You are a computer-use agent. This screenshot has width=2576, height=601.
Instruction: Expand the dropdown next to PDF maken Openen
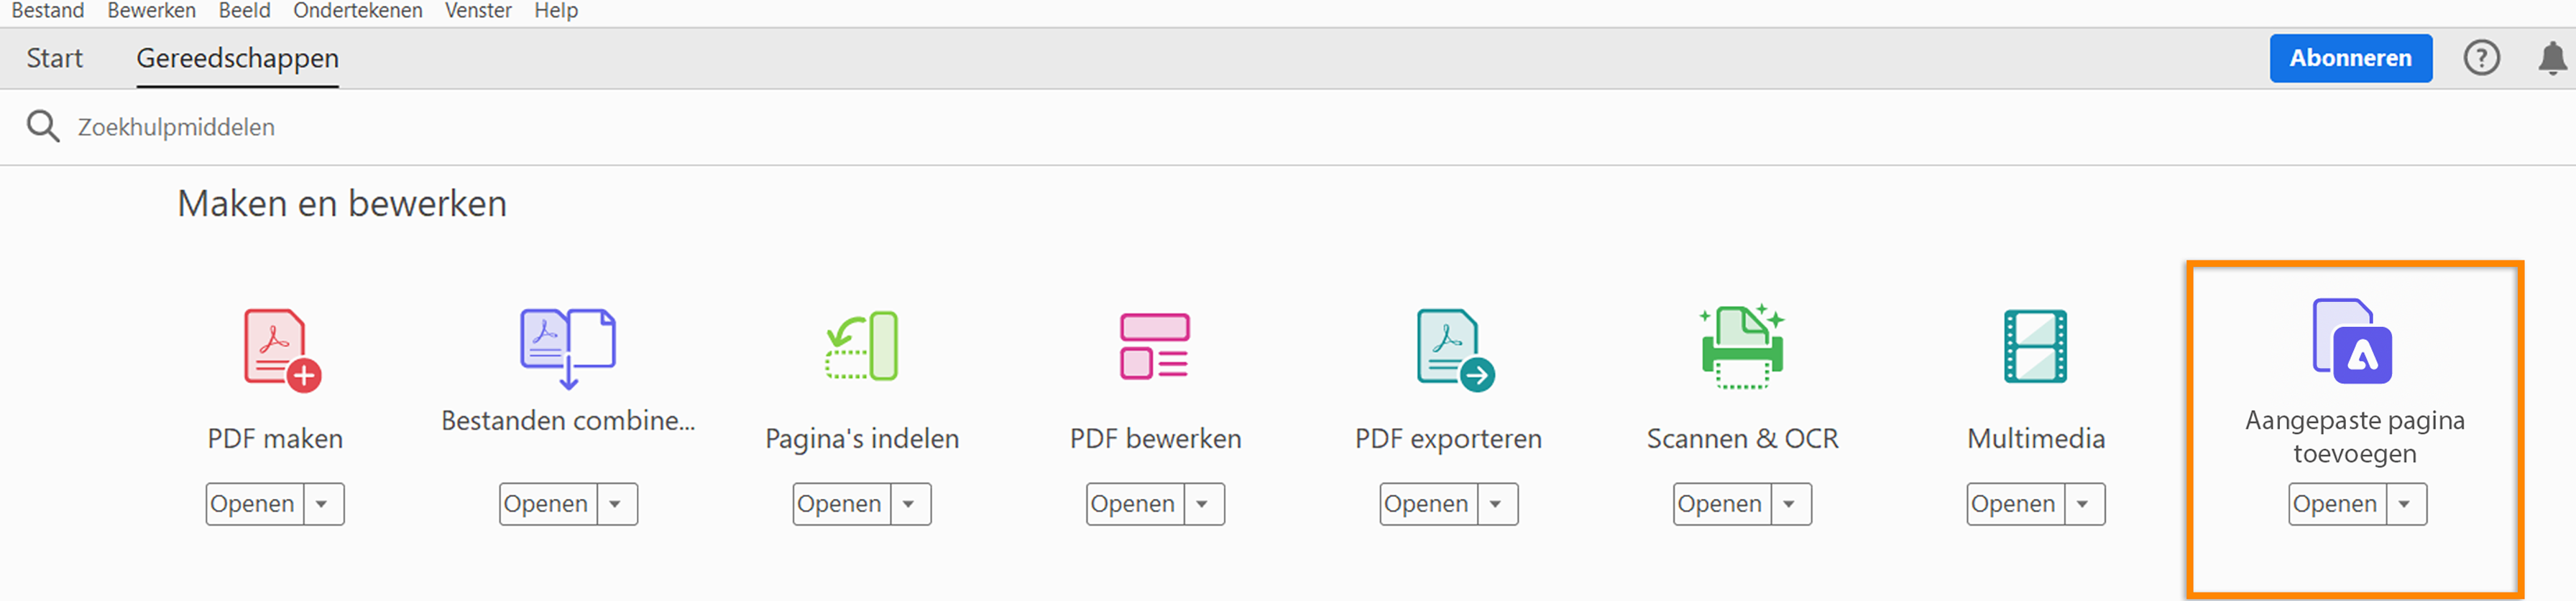point(322,504)
